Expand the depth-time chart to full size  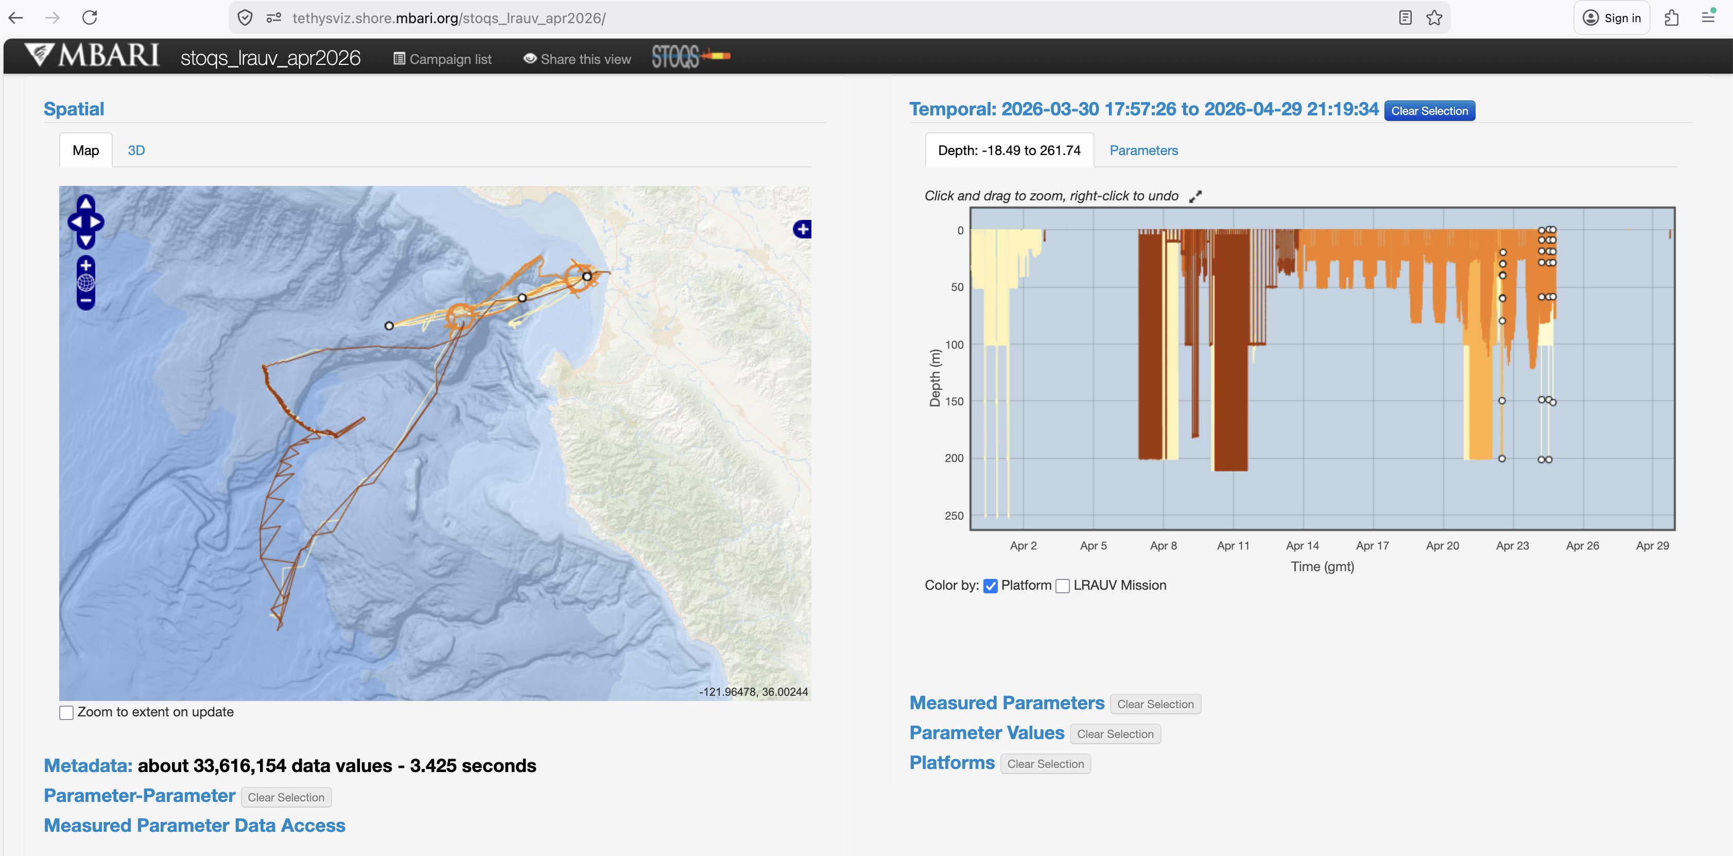(x=1195, y=197)
